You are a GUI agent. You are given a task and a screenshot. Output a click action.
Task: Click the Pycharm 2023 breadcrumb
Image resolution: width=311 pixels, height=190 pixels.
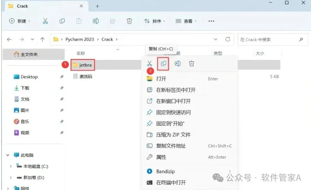[x=80, y=39]
